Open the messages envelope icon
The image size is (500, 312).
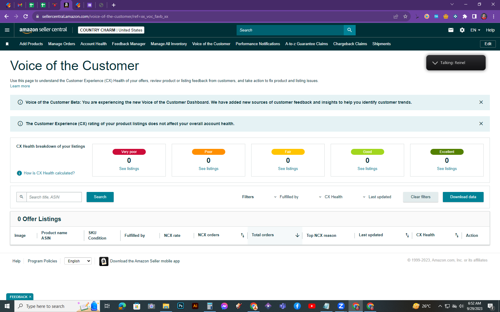point(451,30)
